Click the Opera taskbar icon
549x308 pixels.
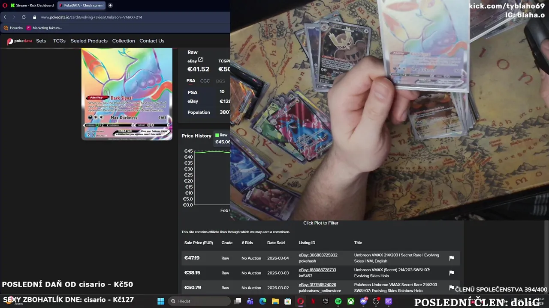pyautogui.click(x=300, y=301)
